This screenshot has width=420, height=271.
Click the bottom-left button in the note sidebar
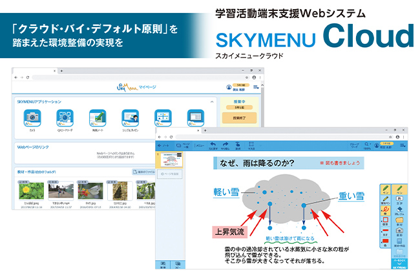coord(163,265)
